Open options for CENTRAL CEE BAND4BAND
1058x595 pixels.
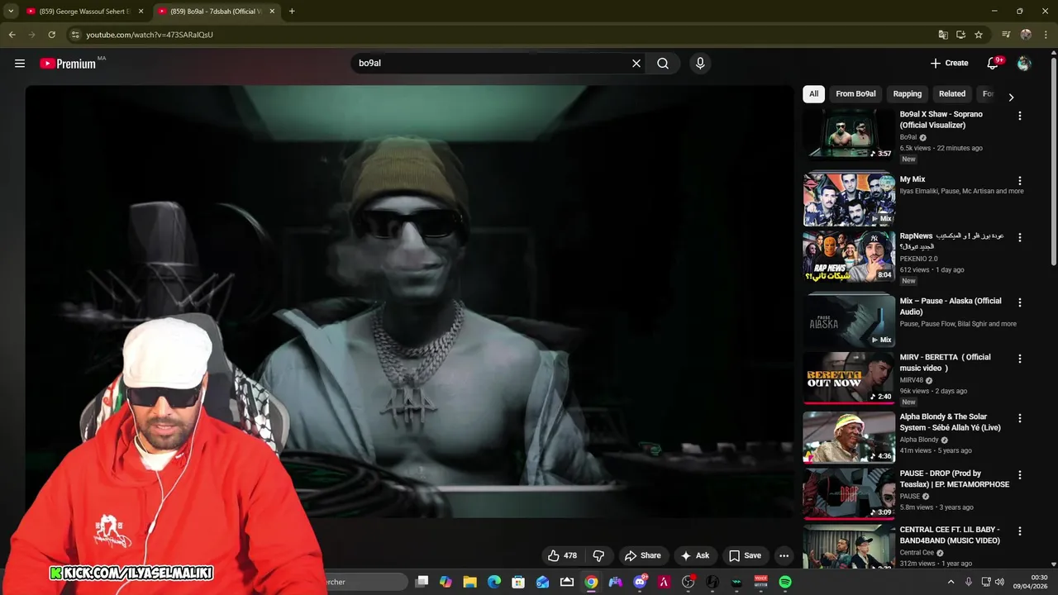coord(1019,531)
